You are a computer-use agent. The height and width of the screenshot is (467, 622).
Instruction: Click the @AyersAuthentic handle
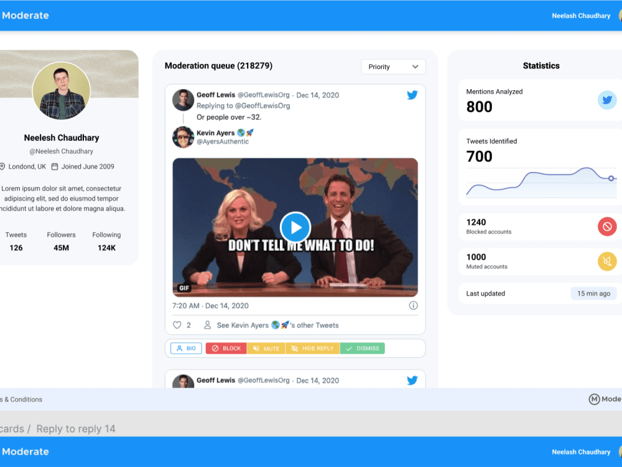point(223,142)
